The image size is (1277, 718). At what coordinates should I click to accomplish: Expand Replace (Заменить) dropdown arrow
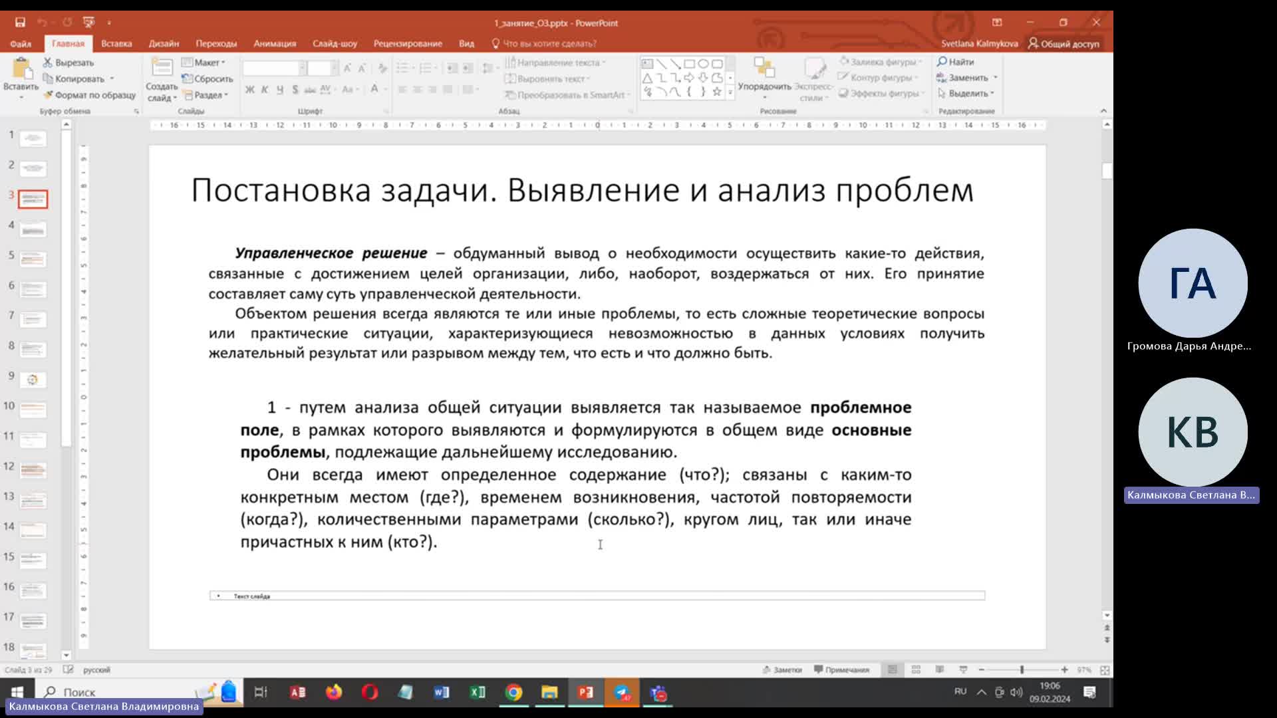point(996,78)
